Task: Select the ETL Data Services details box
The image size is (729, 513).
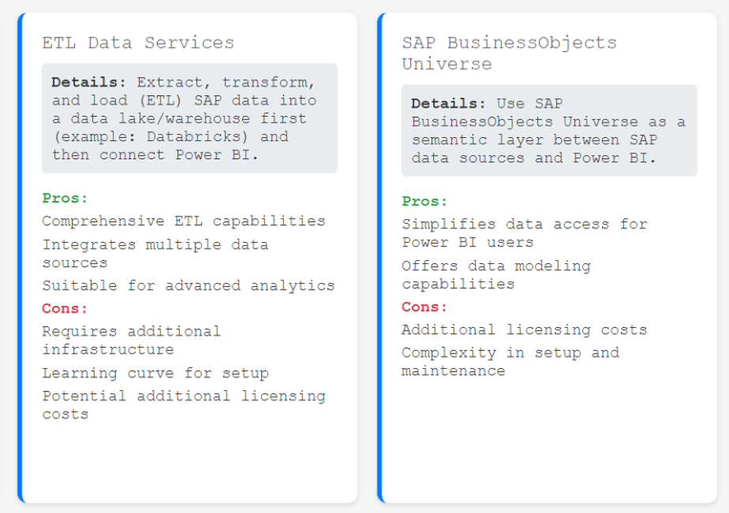Action: point(189,118)
